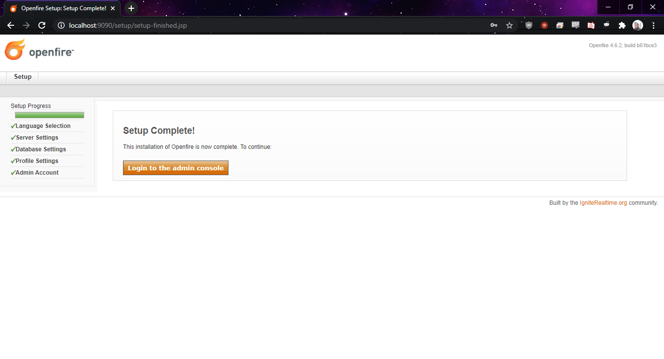Image resolution: width=664 pixels, height=359 pixels.
Task: Click the green setup progress bar
Action: 50,115
